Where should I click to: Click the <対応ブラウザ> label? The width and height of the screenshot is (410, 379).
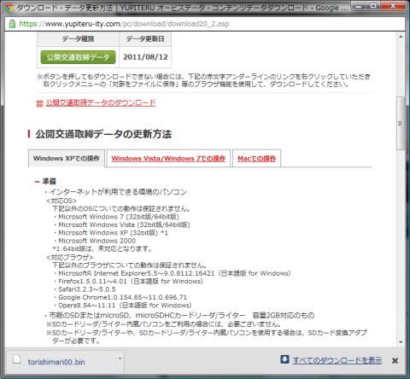(x=70, y=258)
